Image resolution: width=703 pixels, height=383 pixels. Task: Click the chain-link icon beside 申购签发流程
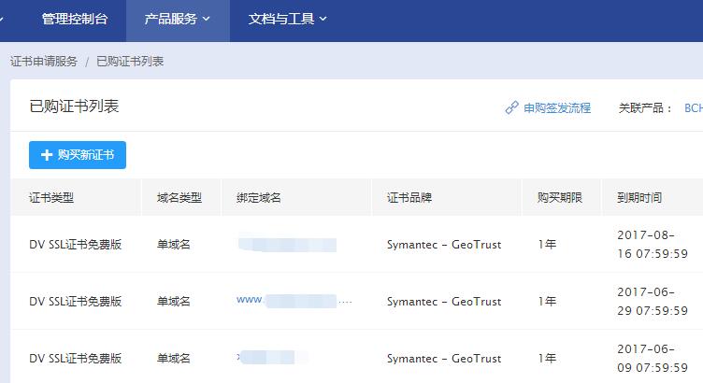[511, 107]
